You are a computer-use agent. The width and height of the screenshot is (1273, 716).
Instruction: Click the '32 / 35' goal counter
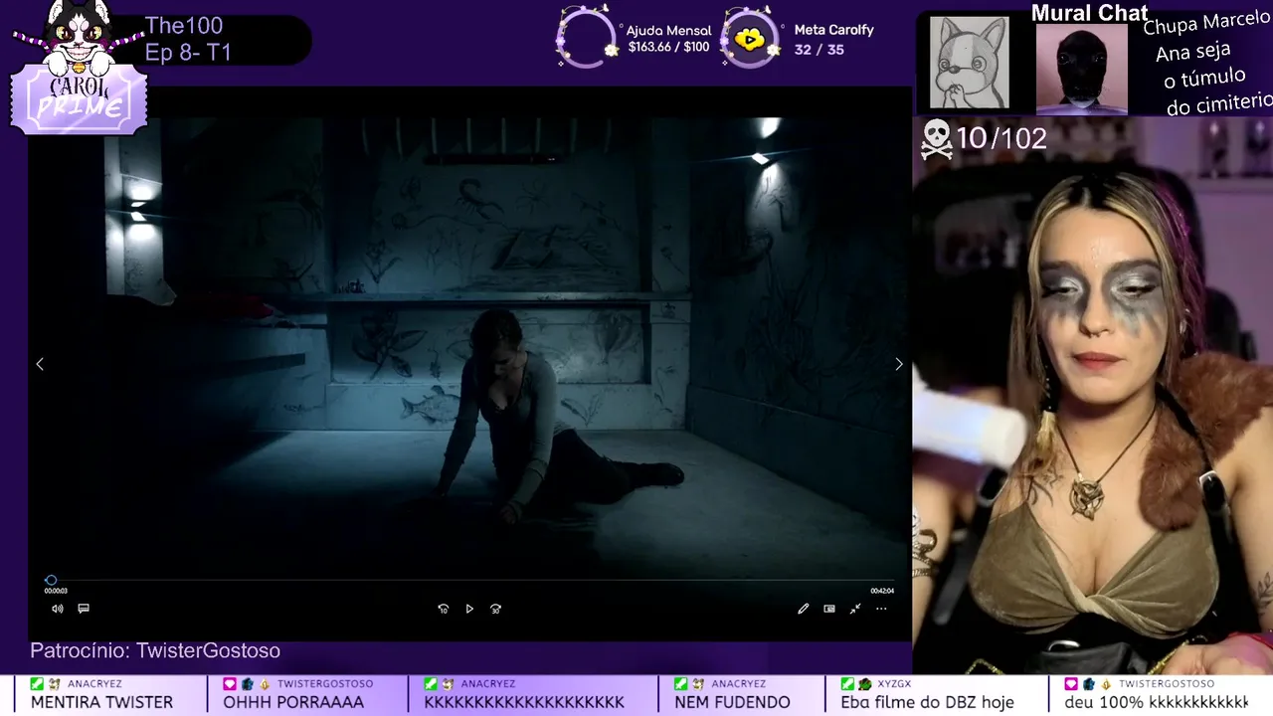pos(819,49)
